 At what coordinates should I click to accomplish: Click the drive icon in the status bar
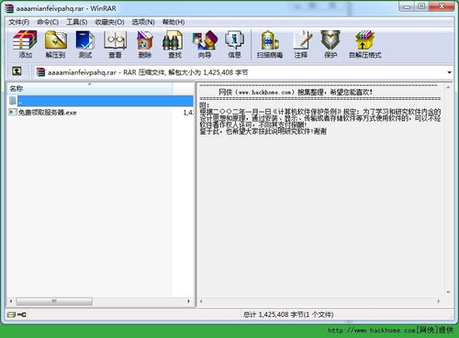tap(11, 314)
